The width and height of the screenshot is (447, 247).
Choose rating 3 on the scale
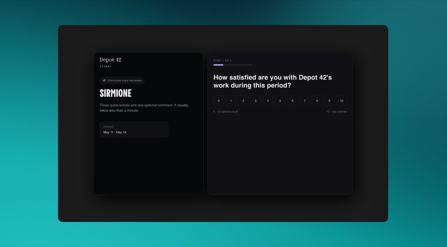[x=256, y=101]
